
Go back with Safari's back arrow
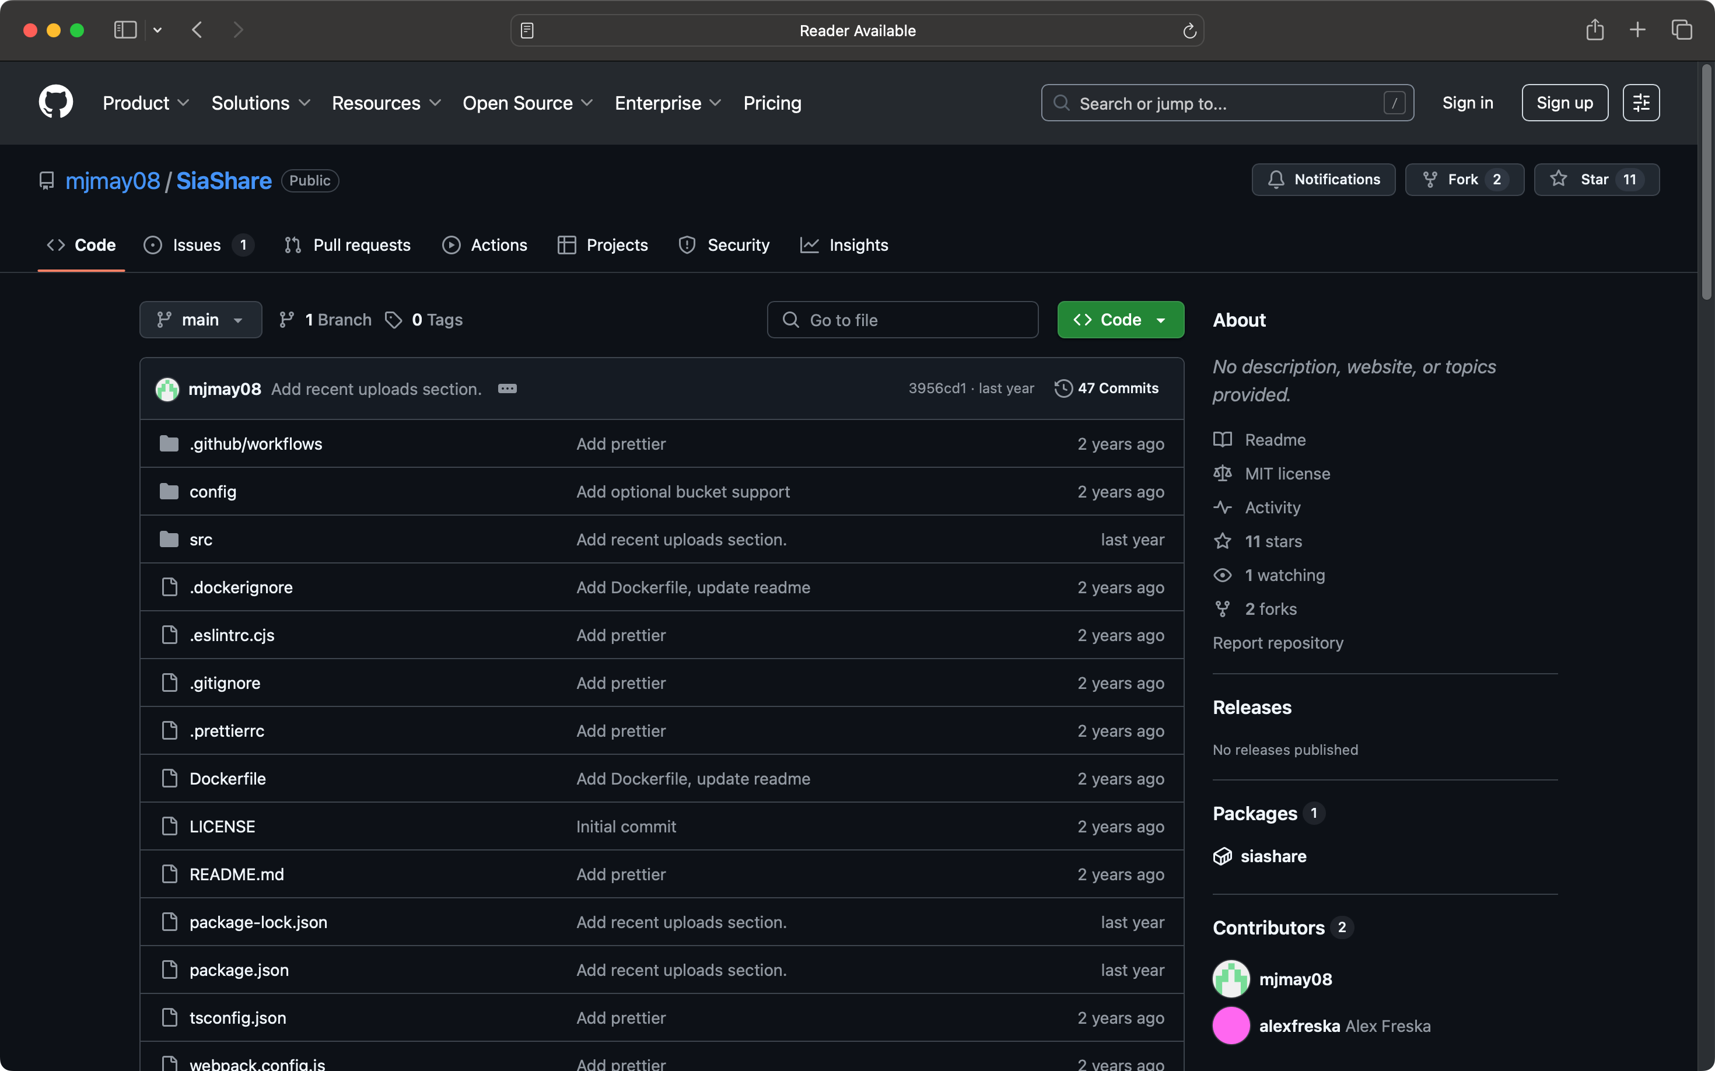click(198, 30)
